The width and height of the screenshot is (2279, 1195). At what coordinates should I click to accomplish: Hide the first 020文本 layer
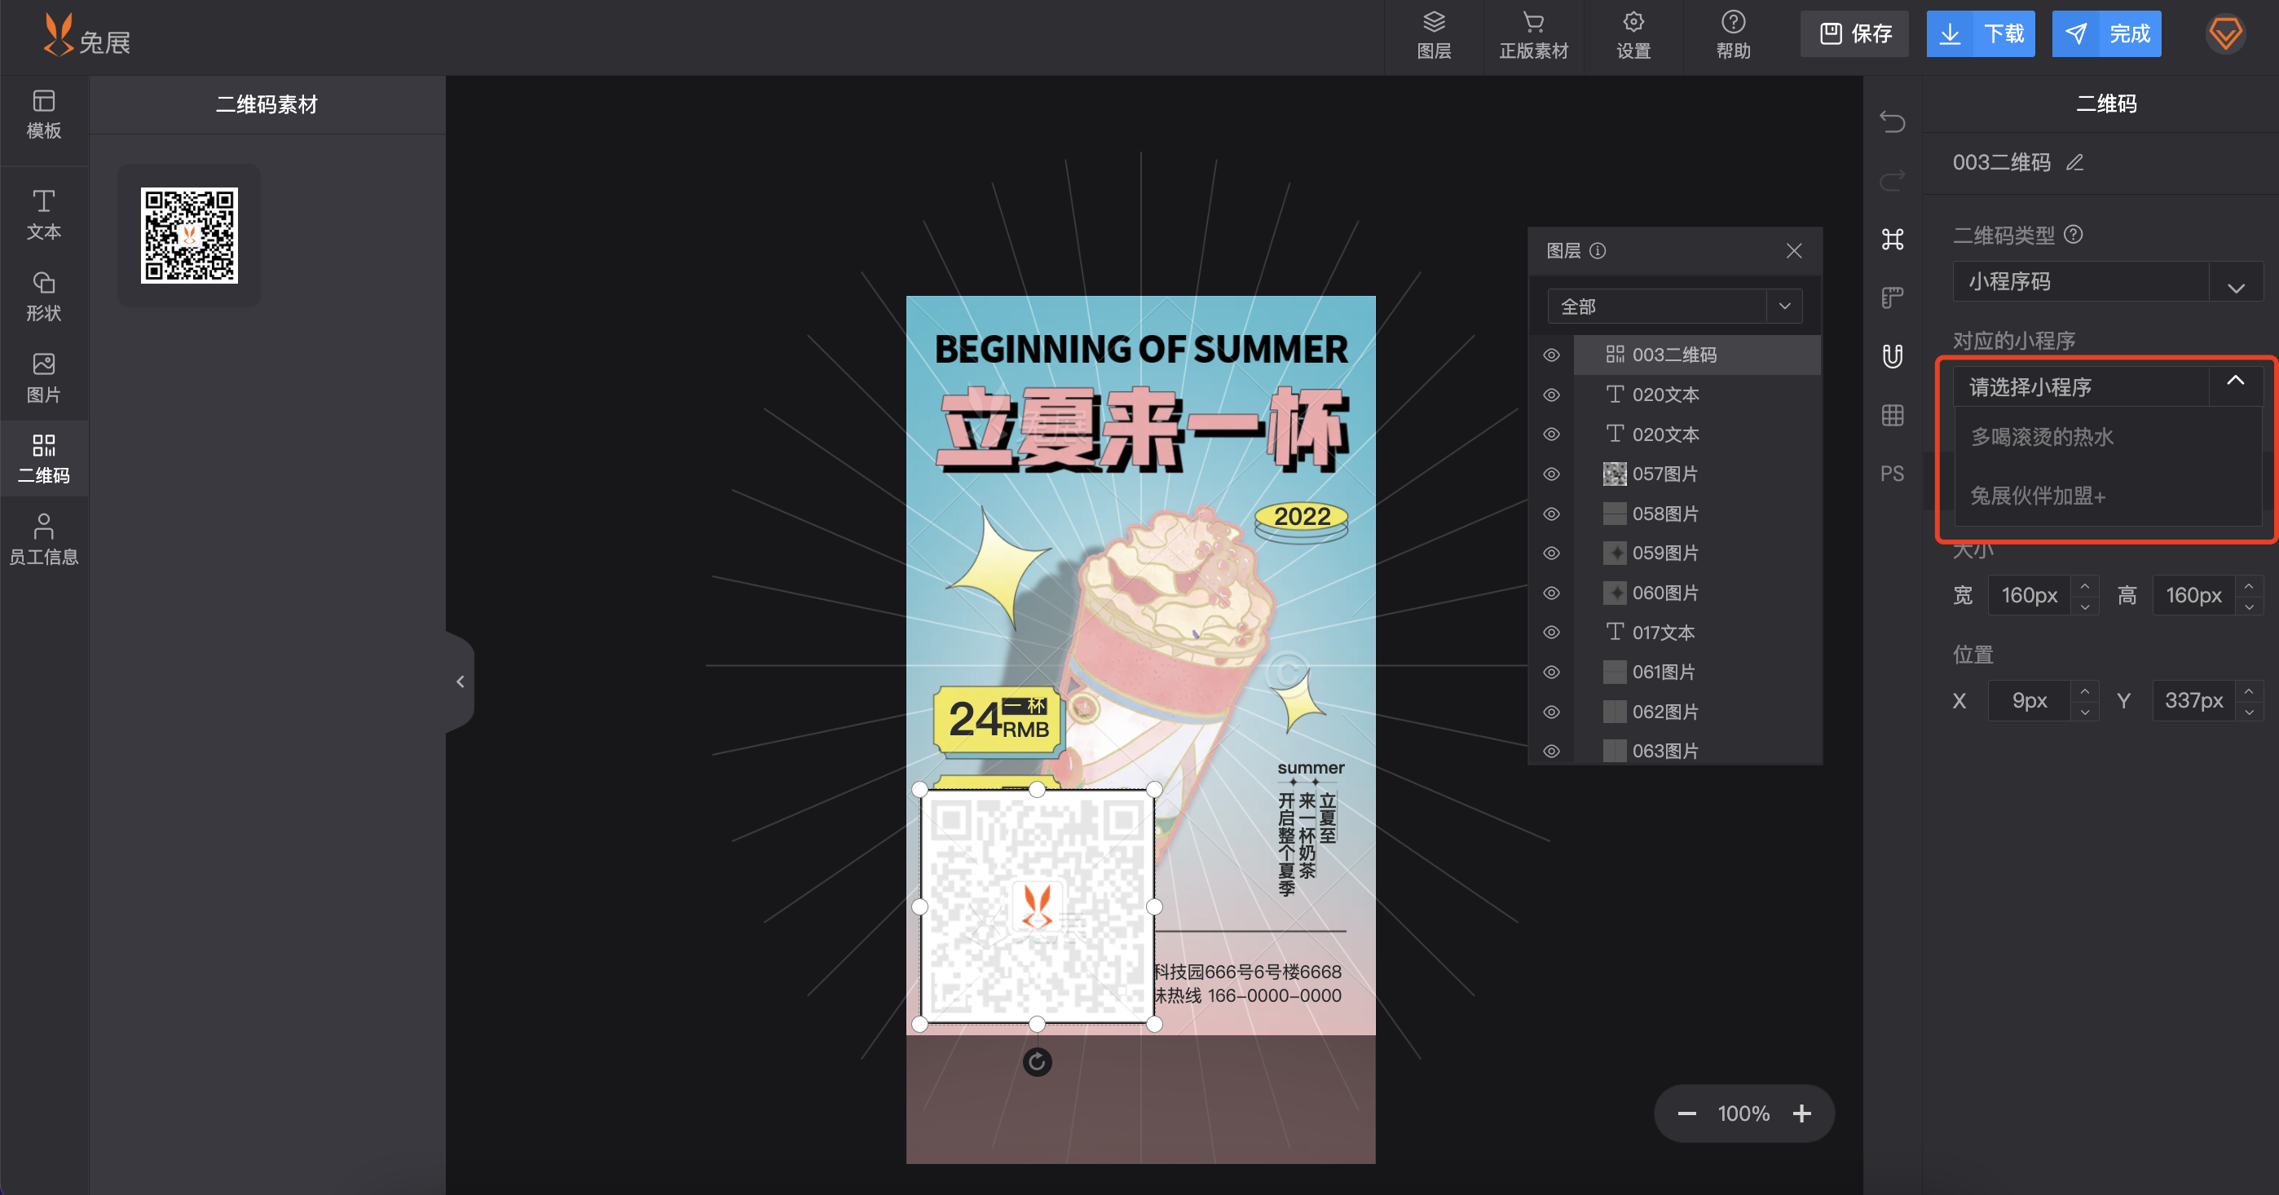[1552, 395]
